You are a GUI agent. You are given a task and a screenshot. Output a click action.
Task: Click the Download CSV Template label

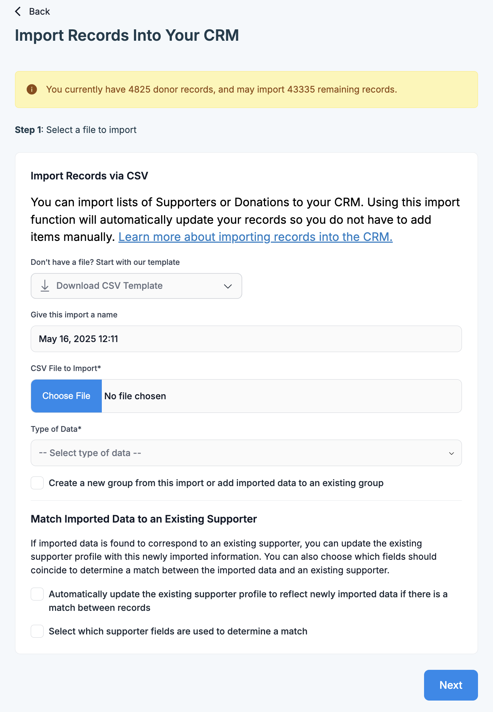coord(109,286)
